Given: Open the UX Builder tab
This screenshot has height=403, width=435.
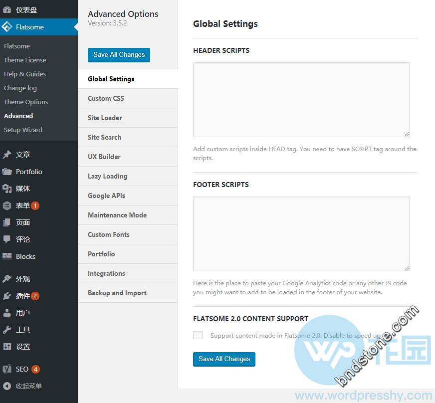Looking at the screenshot, I should (x=128, y=157).
